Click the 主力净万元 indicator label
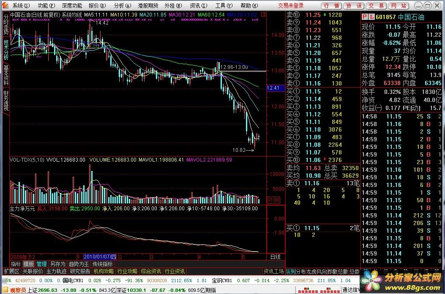The width and height of the screenshot is (445, 294). pyautogui.click(x=22, y=209)
